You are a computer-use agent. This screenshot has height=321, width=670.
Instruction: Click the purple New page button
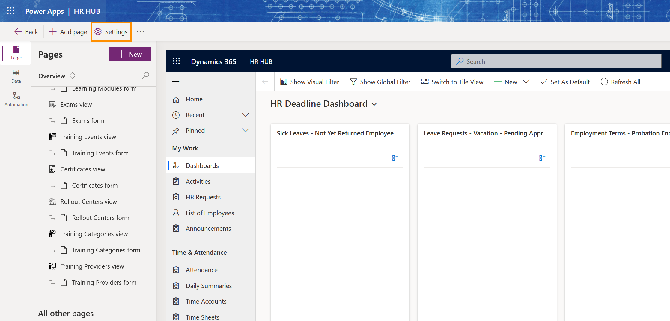coord(130,54)
